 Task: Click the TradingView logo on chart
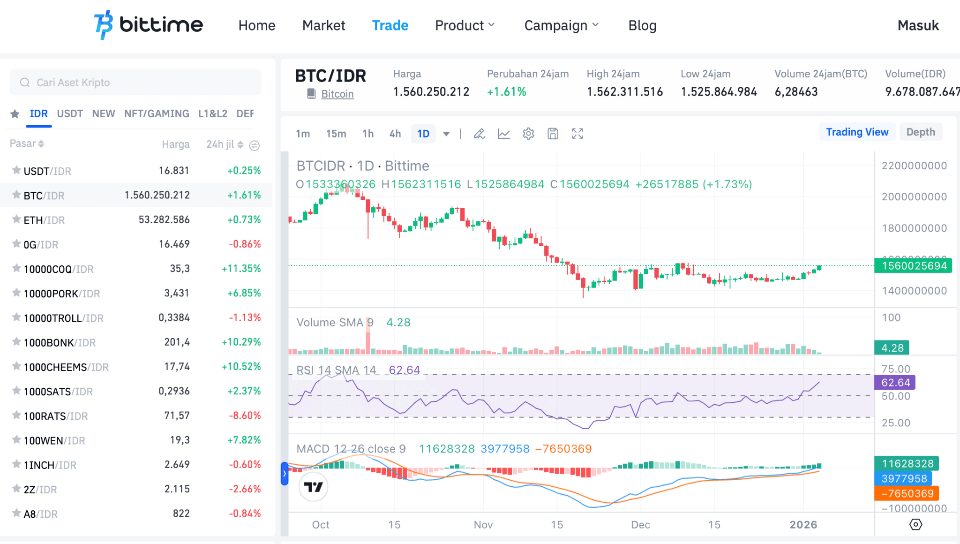313,487
